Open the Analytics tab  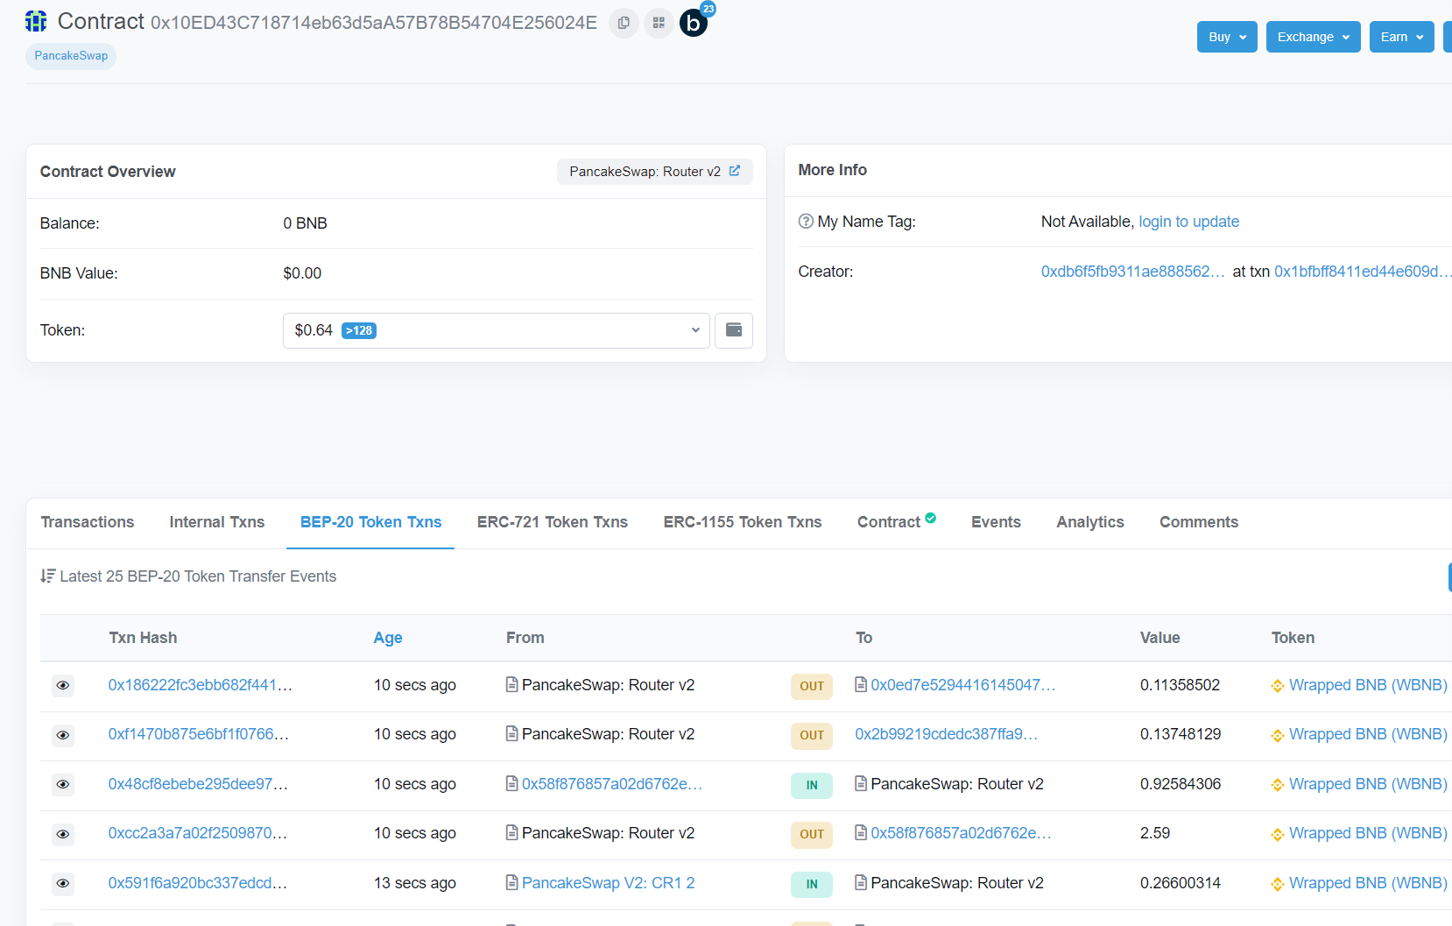(x=1089, y=522)
